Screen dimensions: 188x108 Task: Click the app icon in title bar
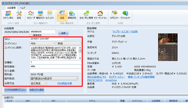[x=3, y=3]
